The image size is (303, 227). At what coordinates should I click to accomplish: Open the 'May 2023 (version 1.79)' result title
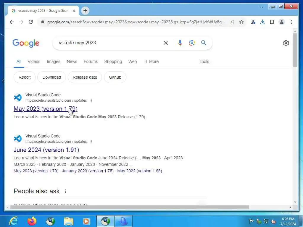pos(46,109)
